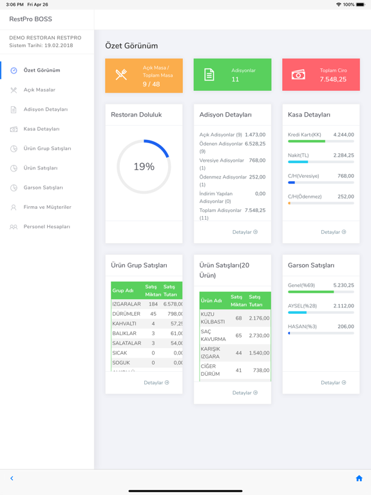The height and width of the screenshot is (495, 371).
Task: Check the battery icon in status bar
Action: pos(361,5)
